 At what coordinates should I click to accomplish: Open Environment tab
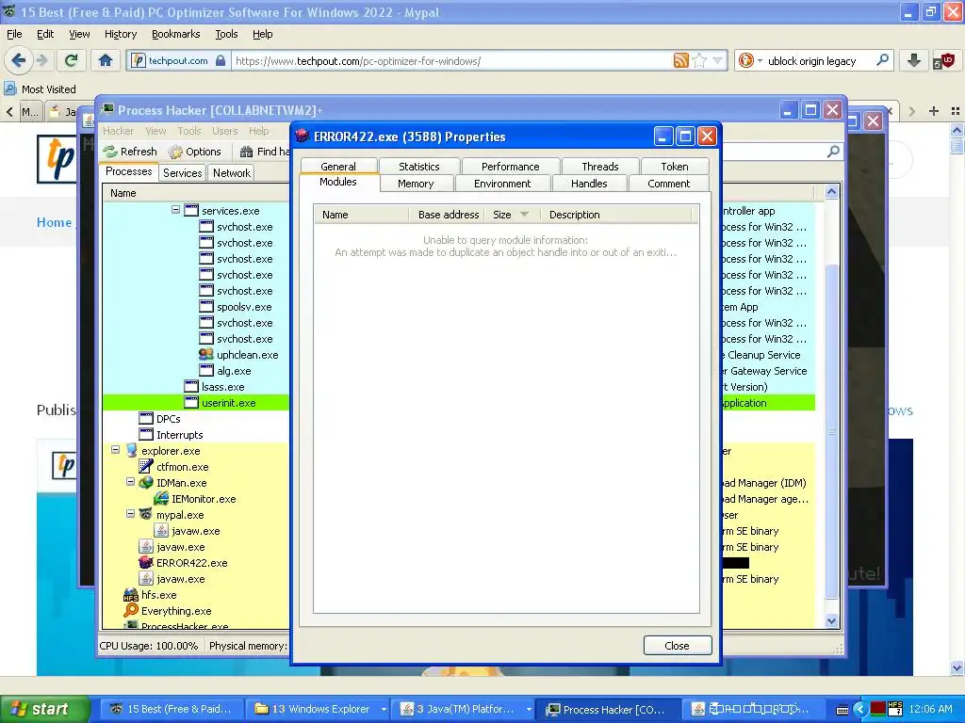tap(502, 184)
